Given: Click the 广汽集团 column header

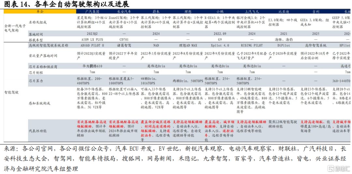Looking at the screenshot, I should [x=92, y=11].
